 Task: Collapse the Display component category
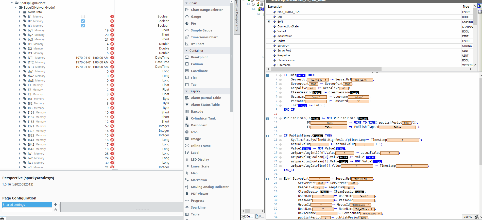(187, 91)
